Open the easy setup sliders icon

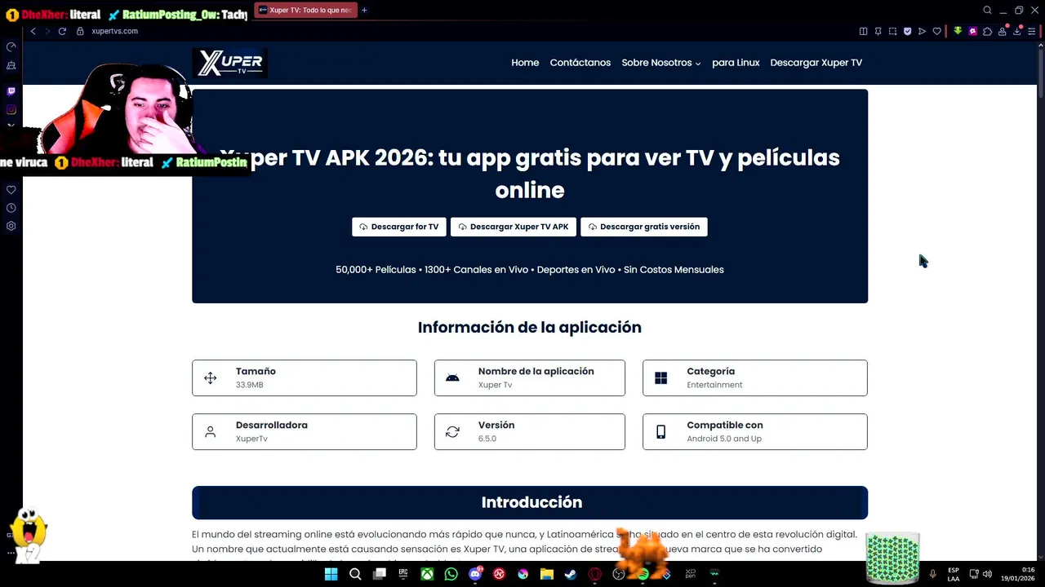point(1032,31)
